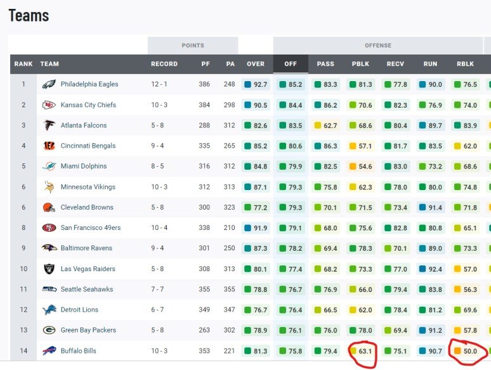Click the Buffalo Bills logo
Image resolution: width=491 pixels, height=370 pixels.
pos(49,350)
